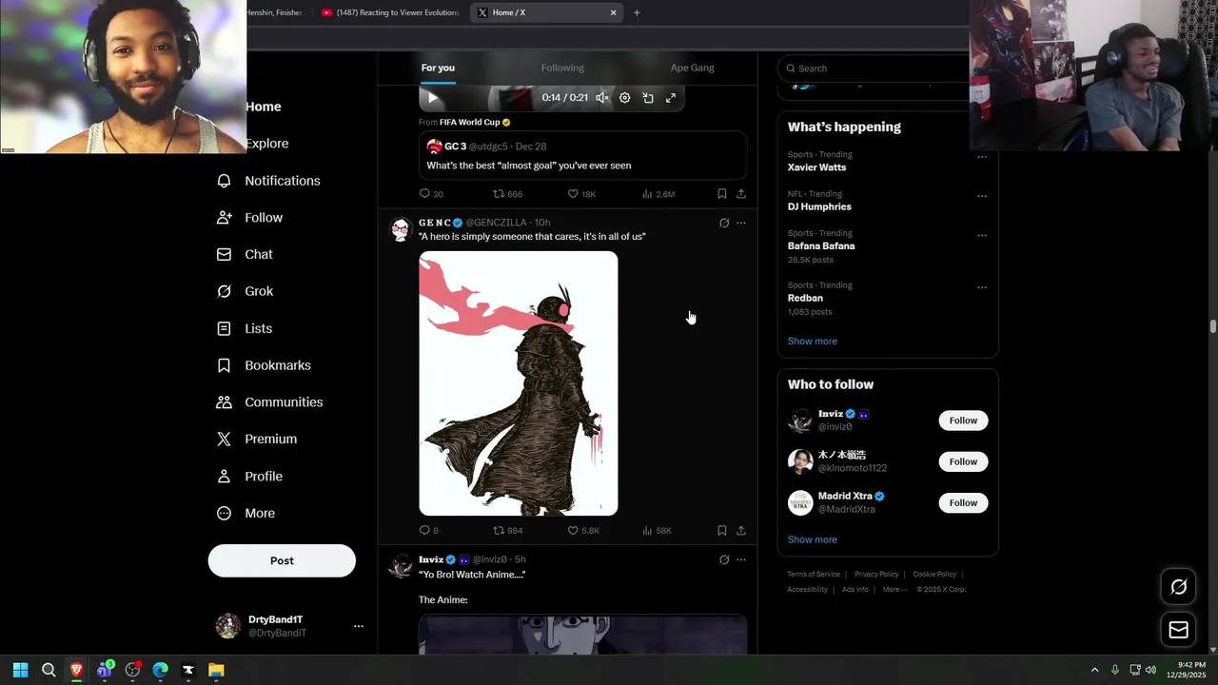Reply to the GC 3 tweet
Image resolution: width=1218 pixels, height=685 pixels.
431,194
